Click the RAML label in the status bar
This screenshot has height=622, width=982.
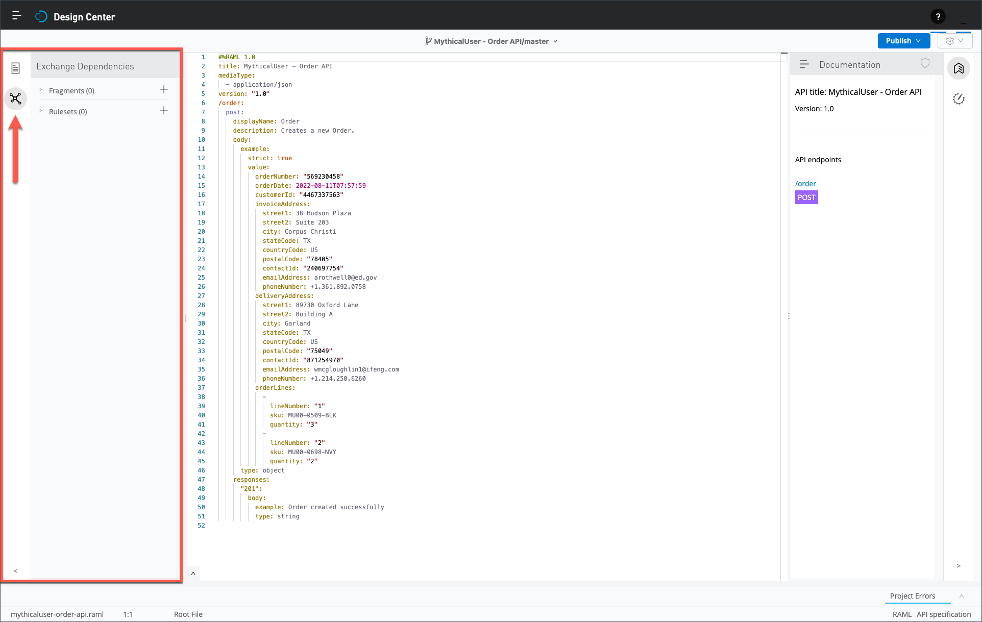tap(902, 614)
